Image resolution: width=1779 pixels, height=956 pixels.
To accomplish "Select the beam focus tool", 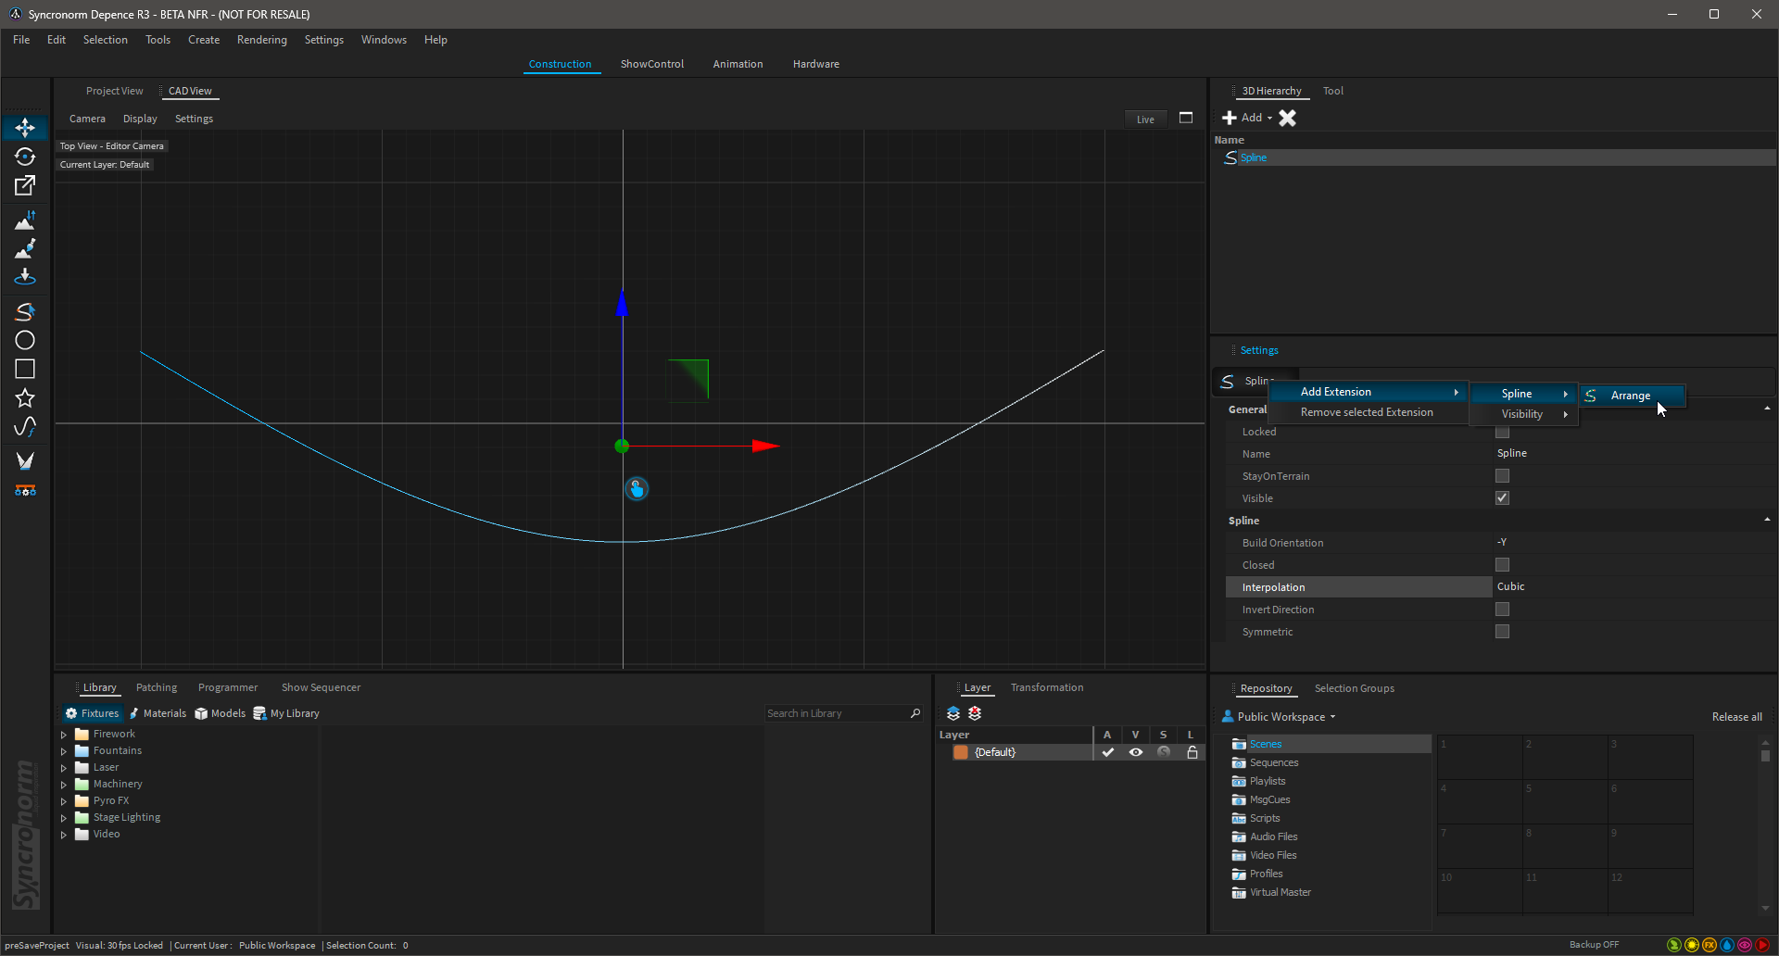I will pyautogui.click(x=25, y=460).
